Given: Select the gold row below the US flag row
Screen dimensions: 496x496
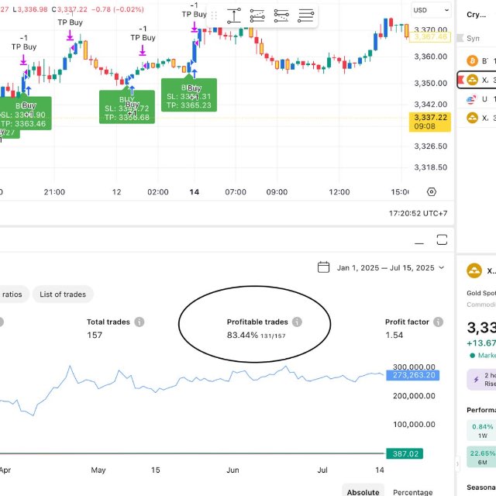Looking at the screenshot, I should 477,118.
